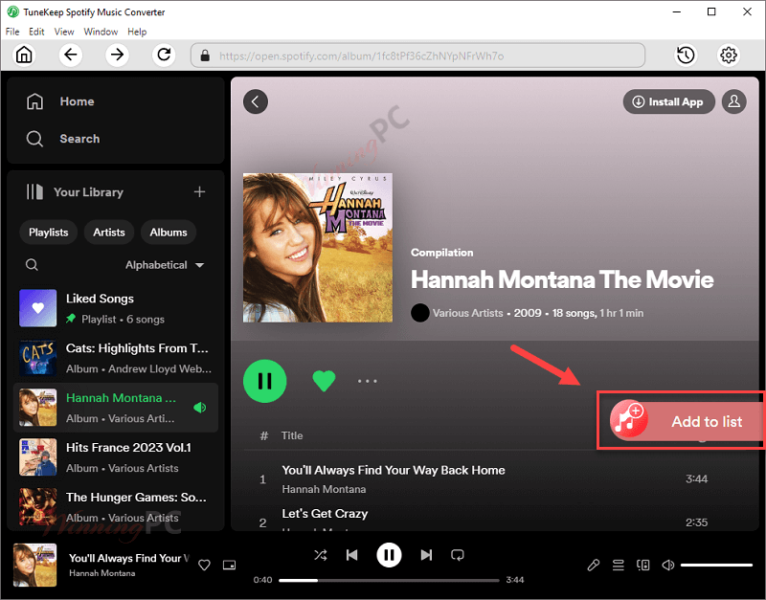
Task: Open Spotify Home in sidebar
Action: (x=60, y=101)
